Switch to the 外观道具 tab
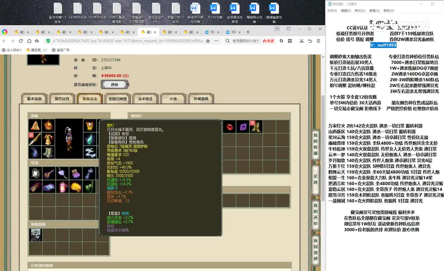Viewport: 444px width, 271px height. pyautogui.click(x=201, y=99)
